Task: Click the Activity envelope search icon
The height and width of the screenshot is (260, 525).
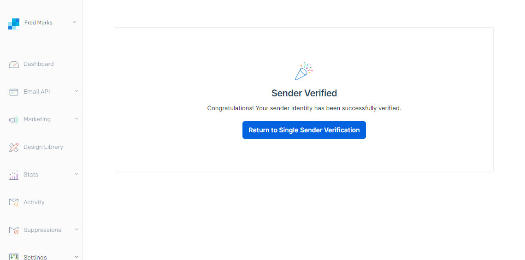Action: [x=14, y=202]
